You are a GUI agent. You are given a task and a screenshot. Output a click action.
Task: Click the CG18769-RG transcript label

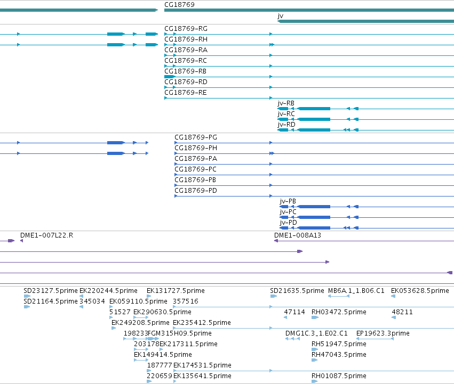point(186,29)
